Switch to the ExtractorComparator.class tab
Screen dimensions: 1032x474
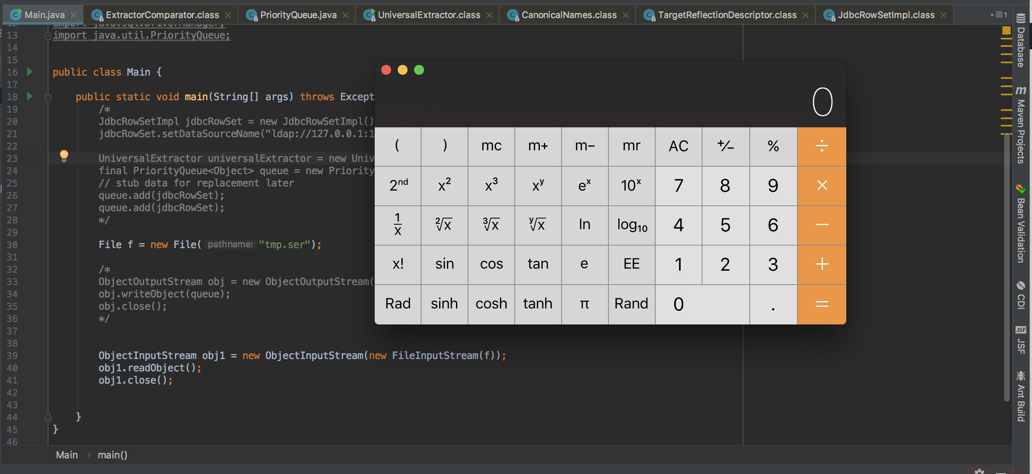point(162,15)
